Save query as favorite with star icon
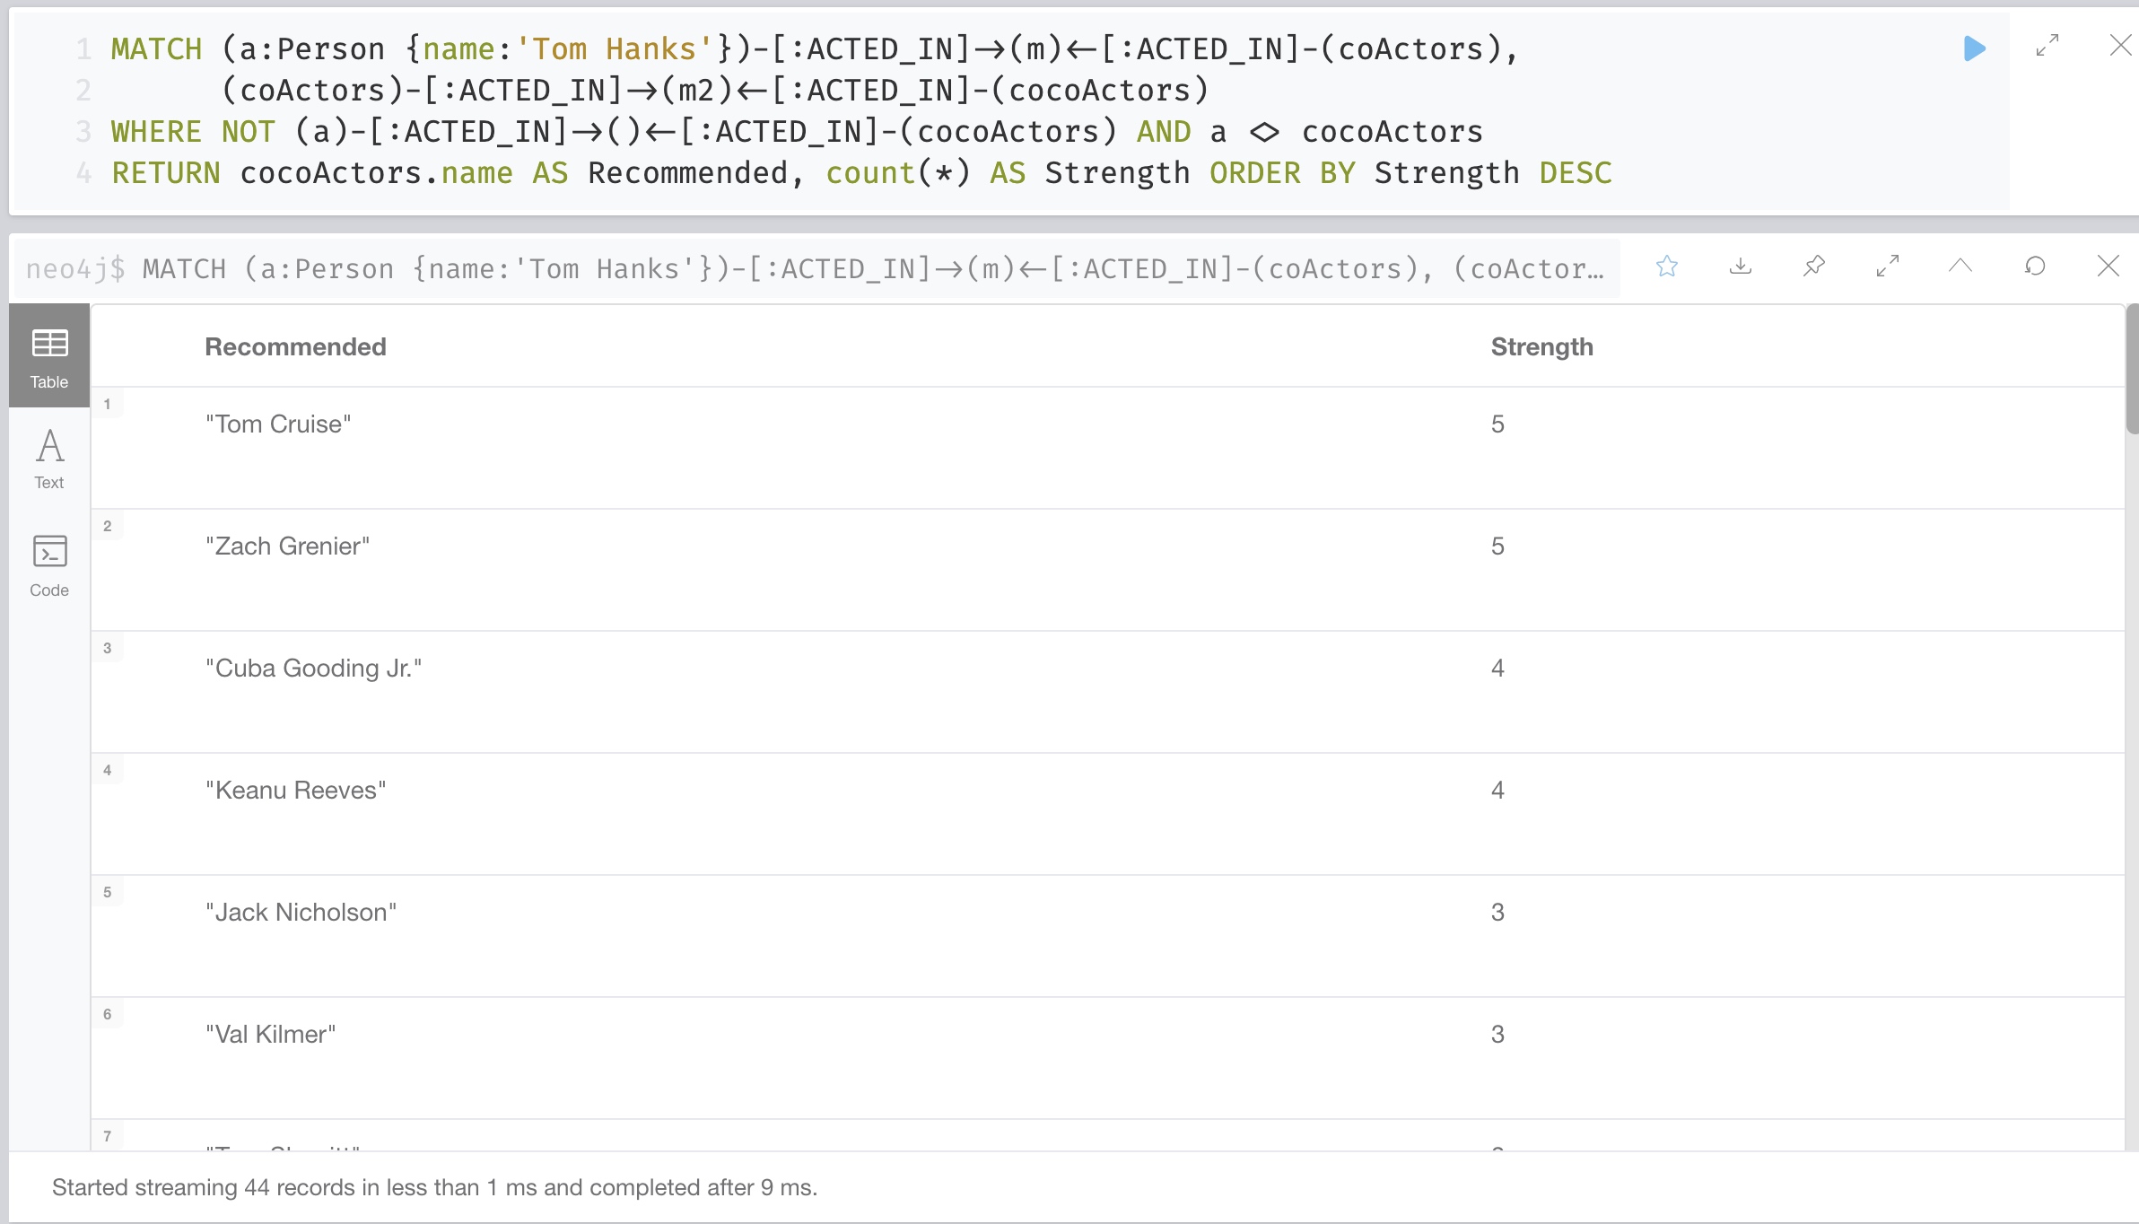Image resolution: width=2139 pixels, height=1224 pixels. 1667,267
